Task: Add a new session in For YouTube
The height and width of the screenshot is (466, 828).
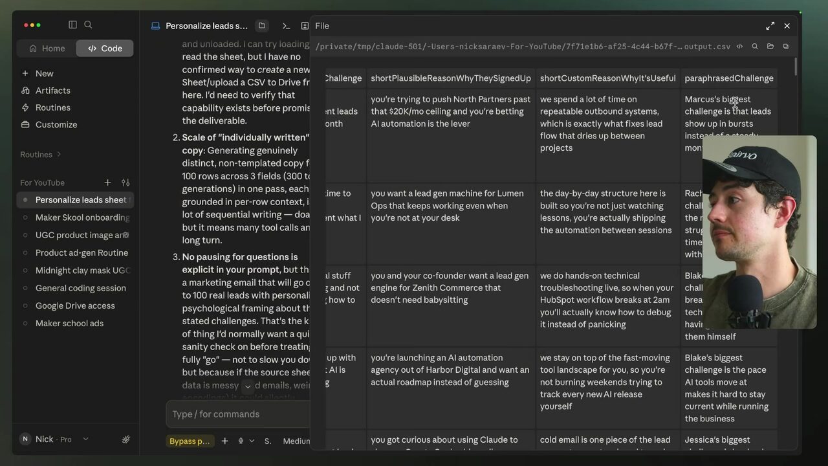Action: point(107,183)
